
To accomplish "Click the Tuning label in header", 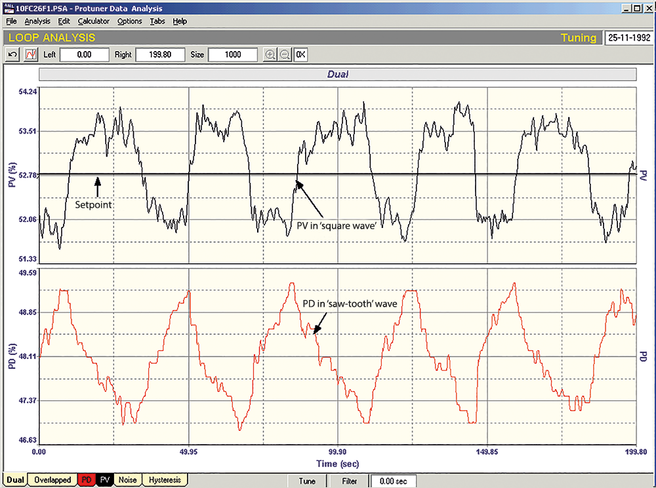I will 579,37.
